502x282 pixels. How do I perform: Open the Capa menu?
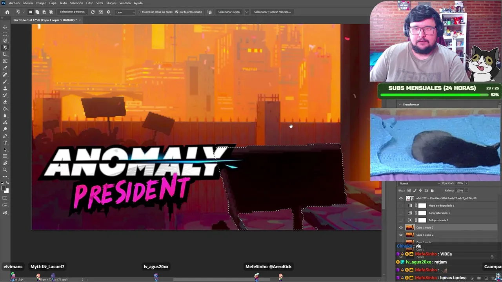(x=53, y=3)
